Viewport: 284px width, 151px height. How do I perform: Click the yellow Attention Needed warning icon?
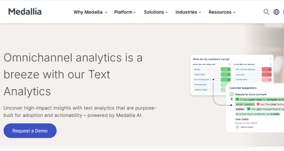point(237,127)
